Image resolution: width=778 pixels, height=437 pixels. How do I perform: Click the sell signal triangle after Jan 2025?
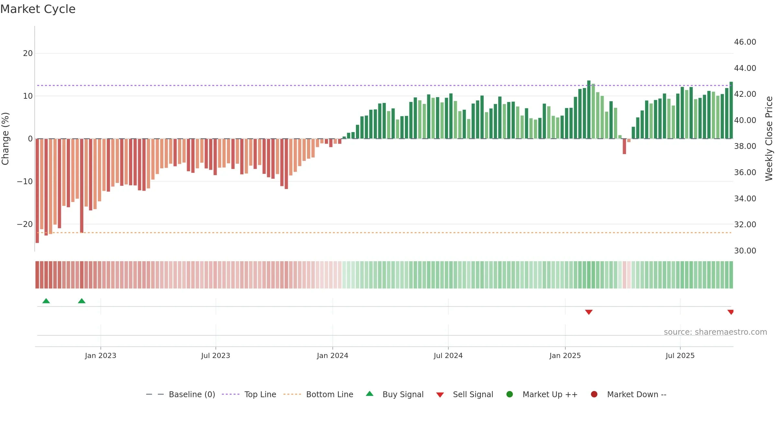click(589, 312)
